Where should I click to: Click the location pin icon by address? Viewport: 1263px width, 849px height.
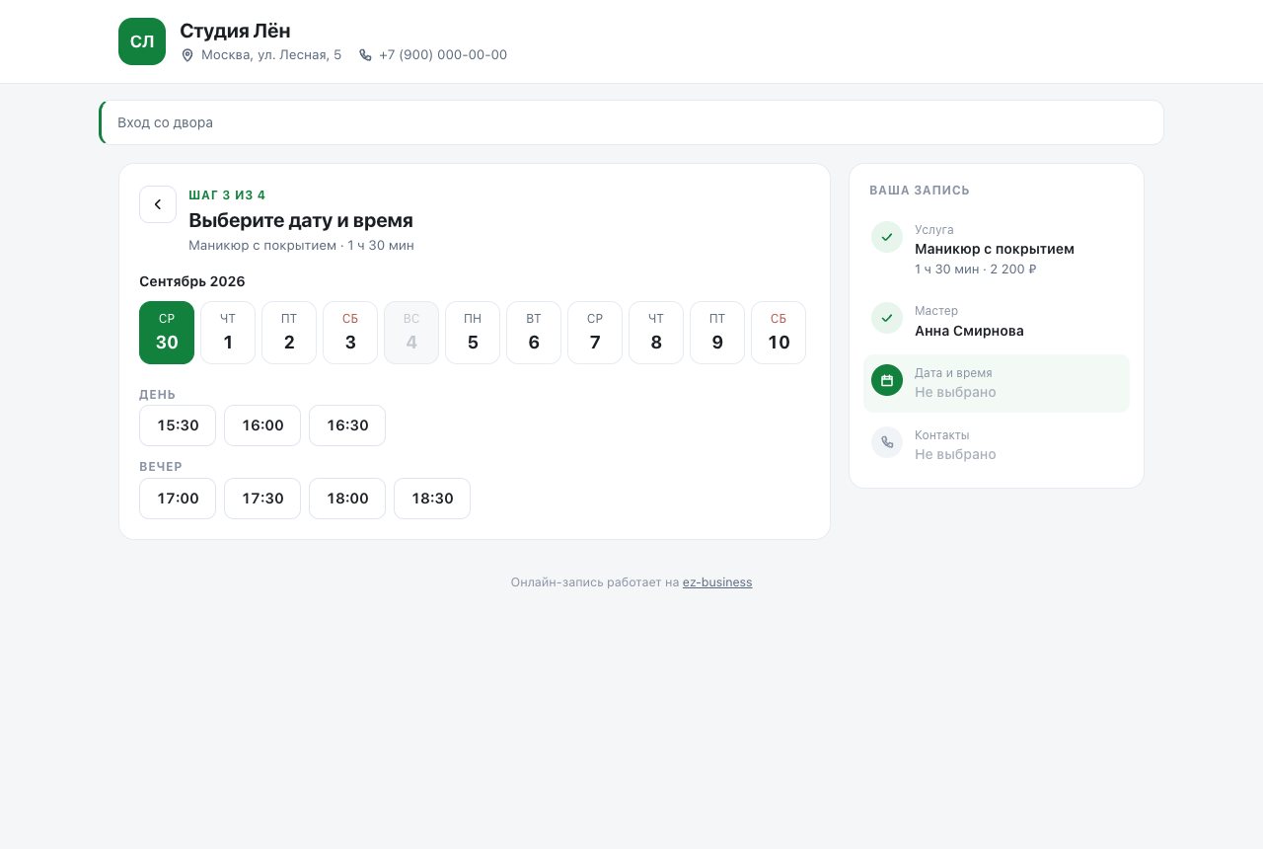187,55
